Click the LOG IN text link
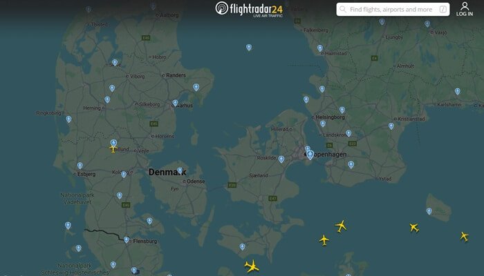484x276 pixels. tap(465, 14)
